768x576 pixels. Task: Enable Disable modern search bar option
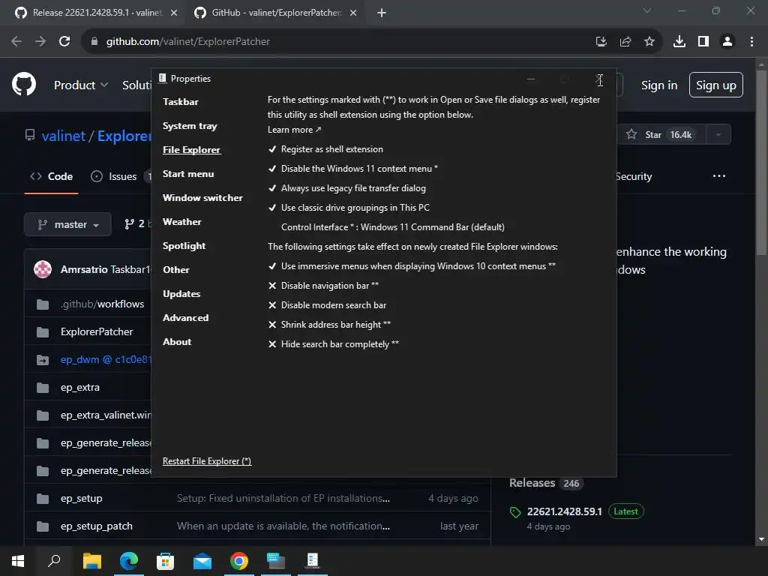[x=327, y=305]
